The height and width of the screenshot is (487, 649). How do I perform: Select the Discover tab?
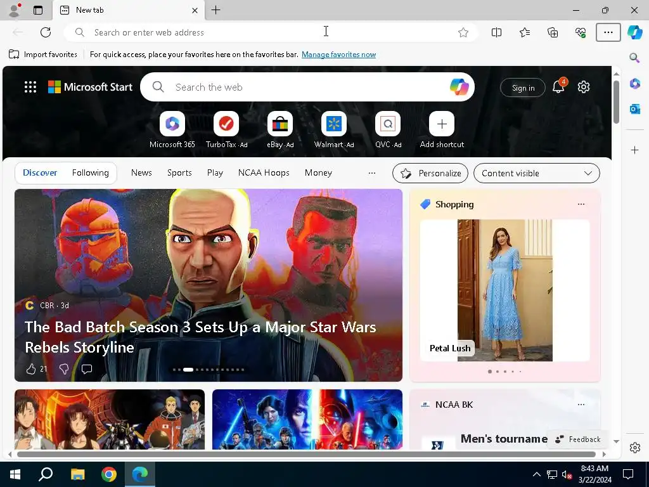(40, 172)
